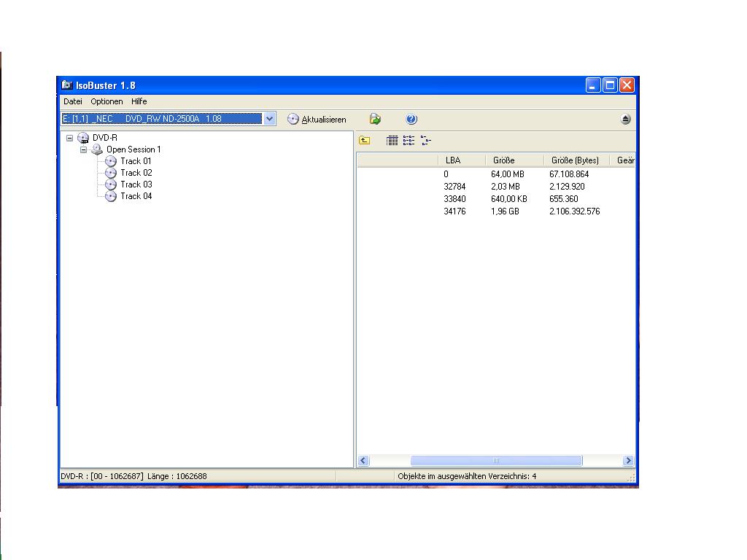
Task: Switch to the grid-style icon view
Action: click(x=392, y=141)
